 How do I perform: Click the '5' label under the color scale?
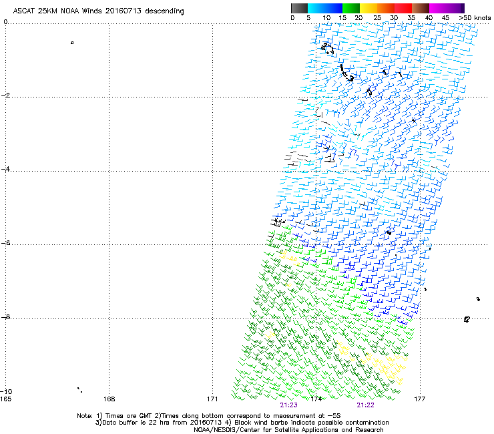308,18
